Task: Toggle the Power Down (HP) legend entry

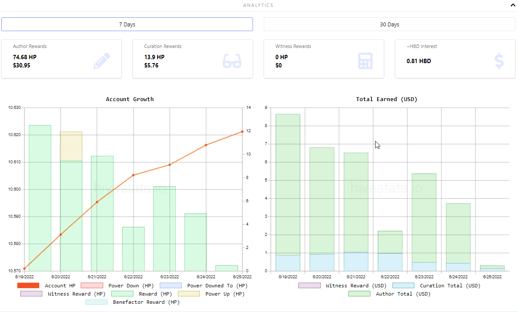Action: 117,286
